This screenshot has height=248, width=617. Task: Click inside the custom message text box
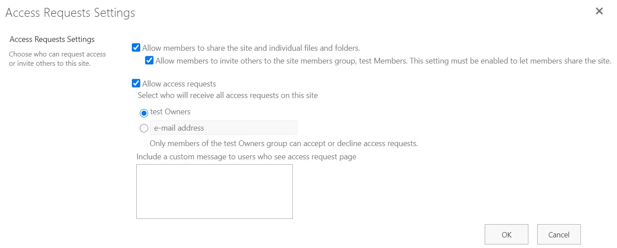click(x=214, y=191)
